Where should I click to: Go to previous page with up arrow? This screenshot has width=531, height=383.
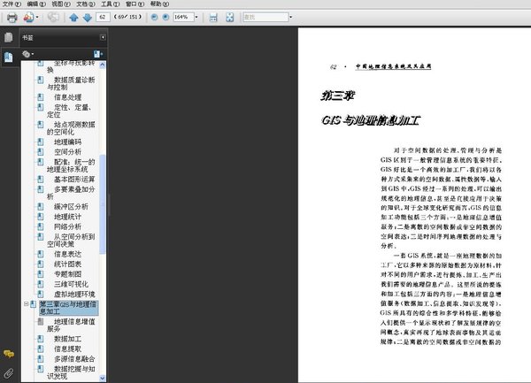pyautogui.click(x=73, y=17)
